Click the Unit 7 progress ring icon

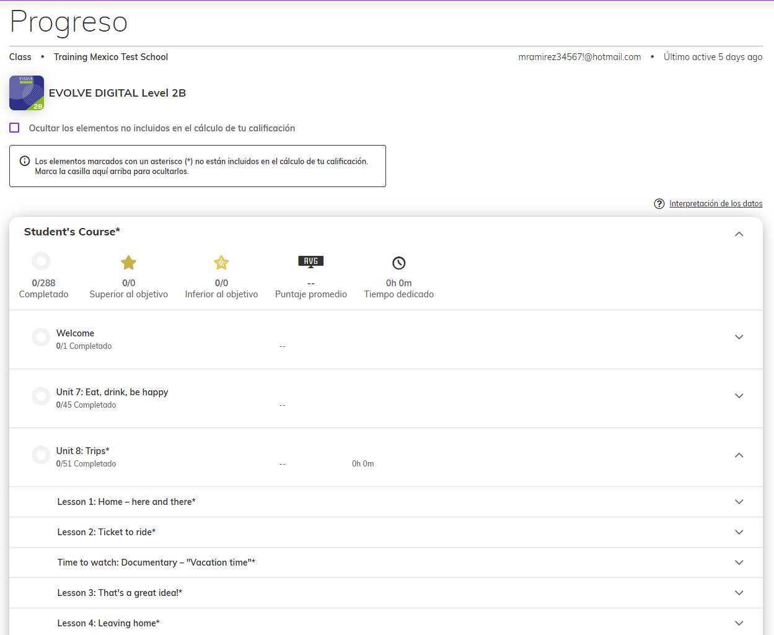41,396
